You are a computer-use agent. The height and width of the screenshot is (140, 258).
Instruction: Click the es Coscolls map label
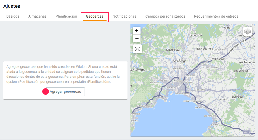(219, 59)
